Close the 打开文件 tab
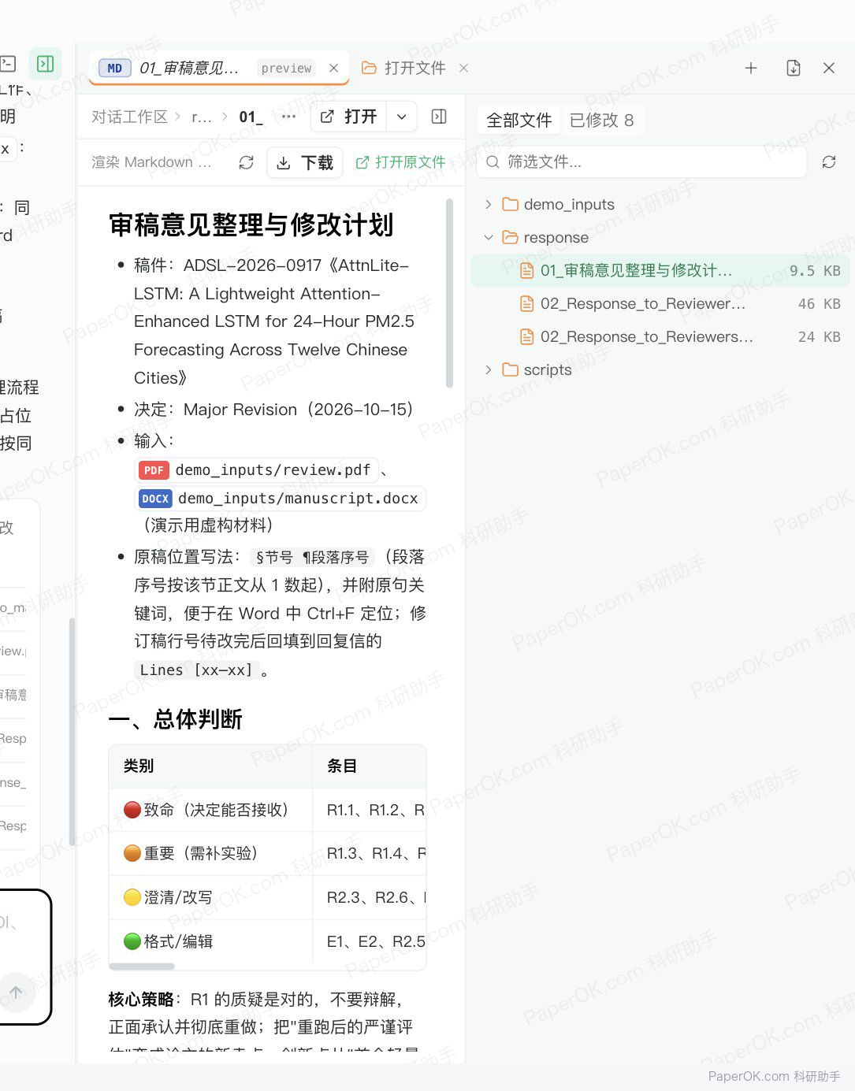 463,68
